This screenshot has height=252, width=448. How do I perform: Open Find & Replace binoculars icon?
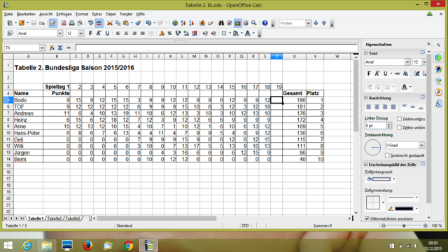click(221, 23)
